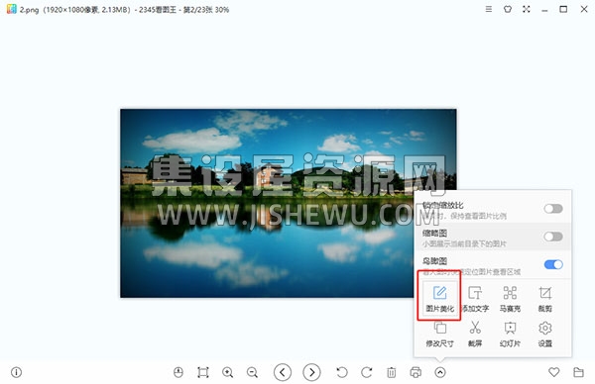Start the 截屏 screenshot tool
The width and height of the screenshot is (595, 384).
tap(475, 334)
